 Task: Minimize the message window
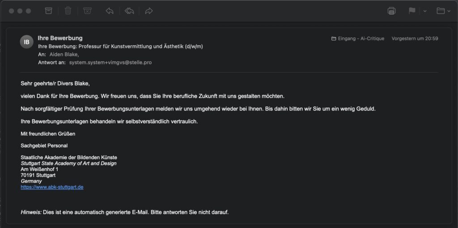[x=20, y=11]
